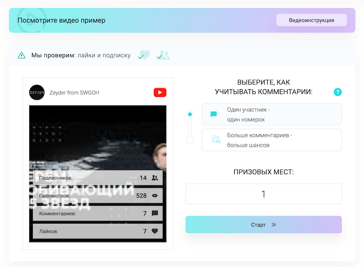Viewport: 364px width, 267px height.
Task: Click the YouTube logo icon
Action: (160, 92)
